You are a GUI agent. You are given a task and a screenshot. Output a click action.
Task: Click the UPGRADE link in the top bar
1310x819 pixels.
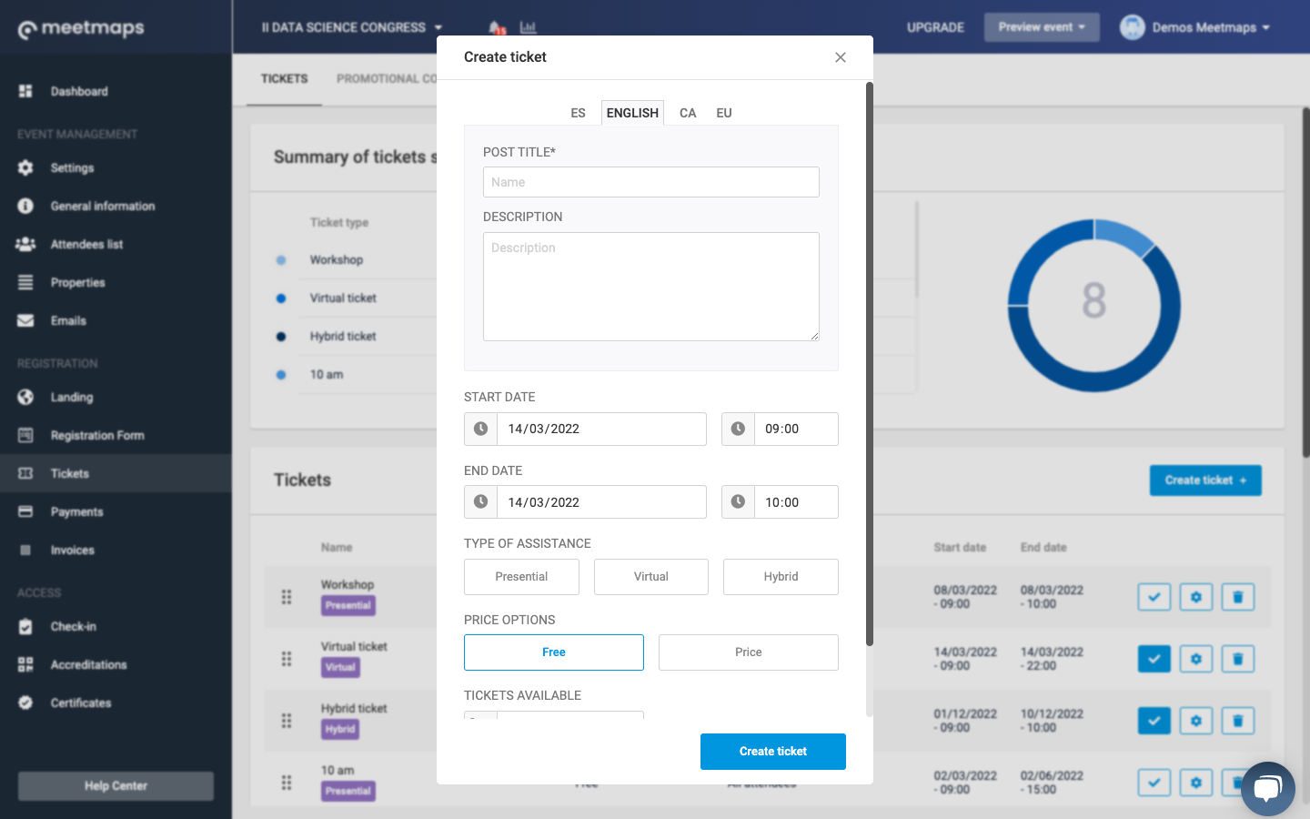[935, 27]
